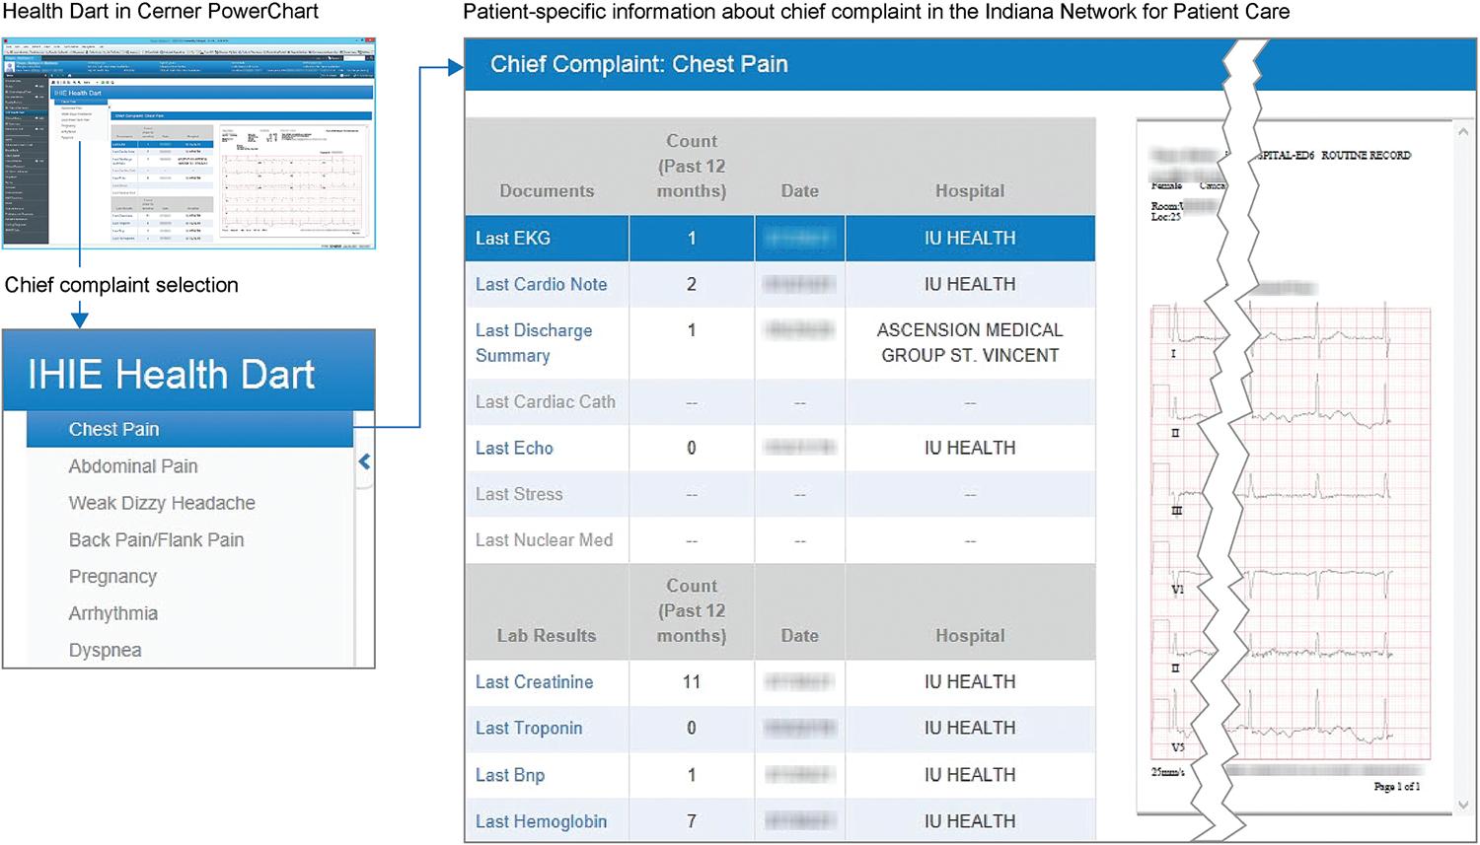Select Chest Pain chief complaint
Screen dimensions: 1480x845
189,429
